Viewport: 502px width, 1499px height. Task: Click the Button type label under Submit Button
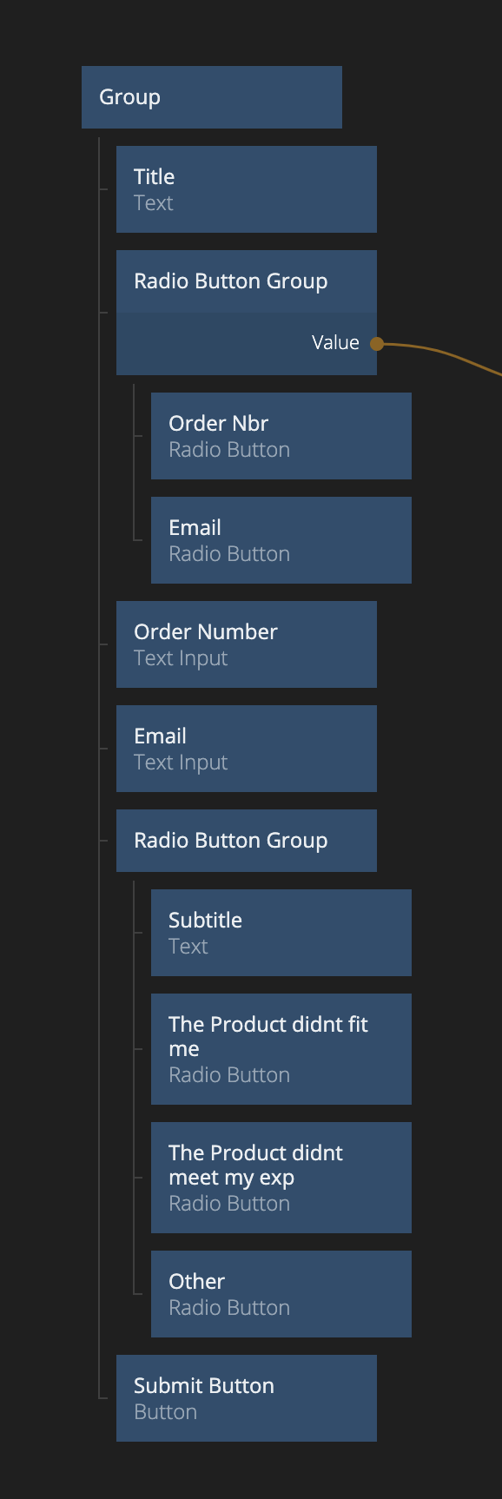pyautogui.click(x=165, y=1412)
